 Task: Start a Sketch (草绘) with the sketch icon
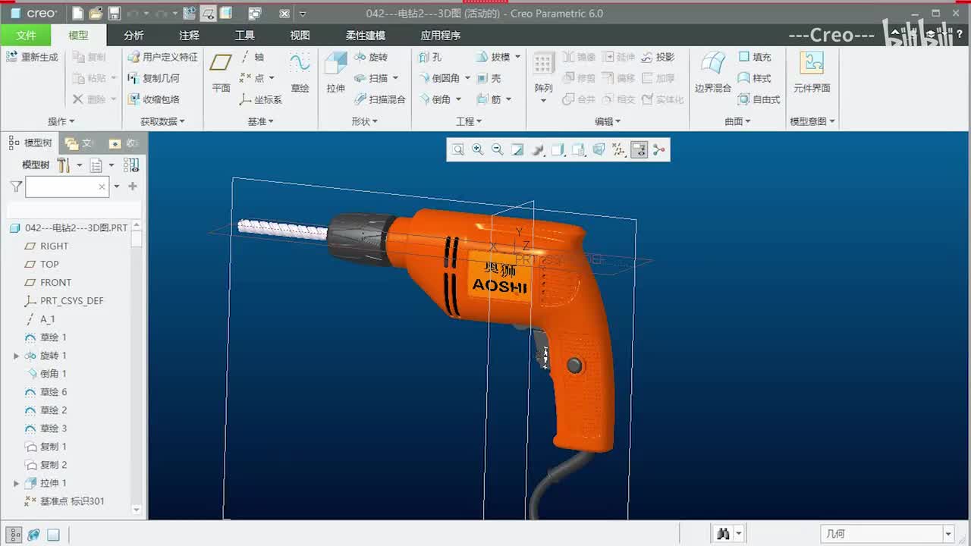(300, 73)
